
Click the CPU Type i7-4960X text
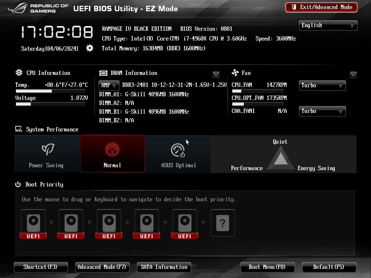174,38
